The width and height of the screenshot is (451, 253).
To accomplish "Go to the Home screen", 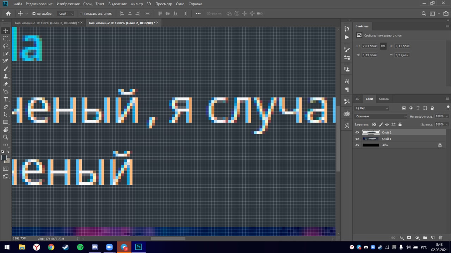I will [x=8, y=14].
